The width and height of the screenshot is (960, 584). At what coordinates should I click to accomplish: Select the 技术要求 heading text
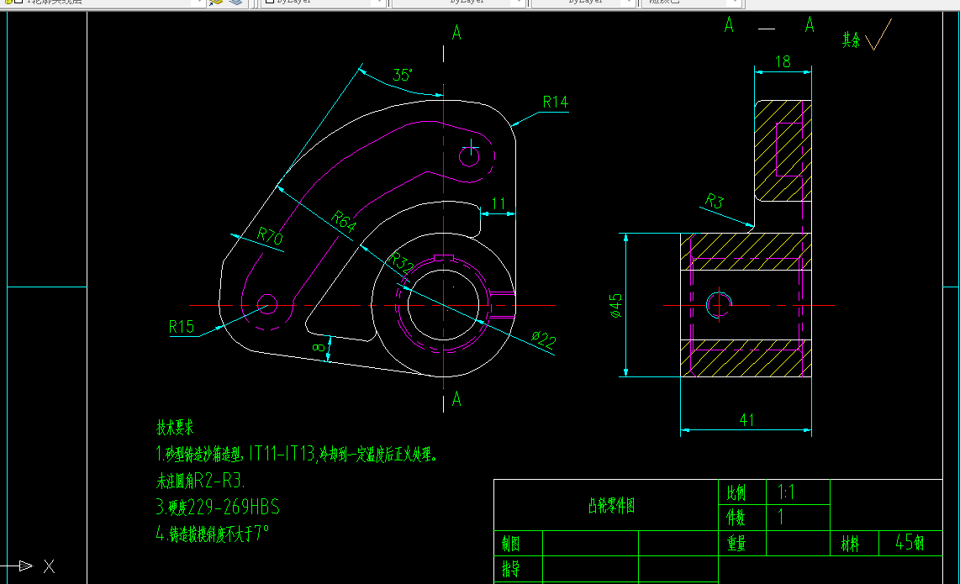click(175, 428)
